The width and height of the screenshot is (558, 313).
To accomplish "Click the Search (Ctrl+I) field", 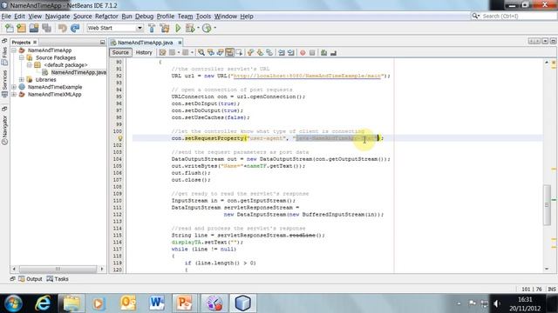I will [x=514, y=17].
